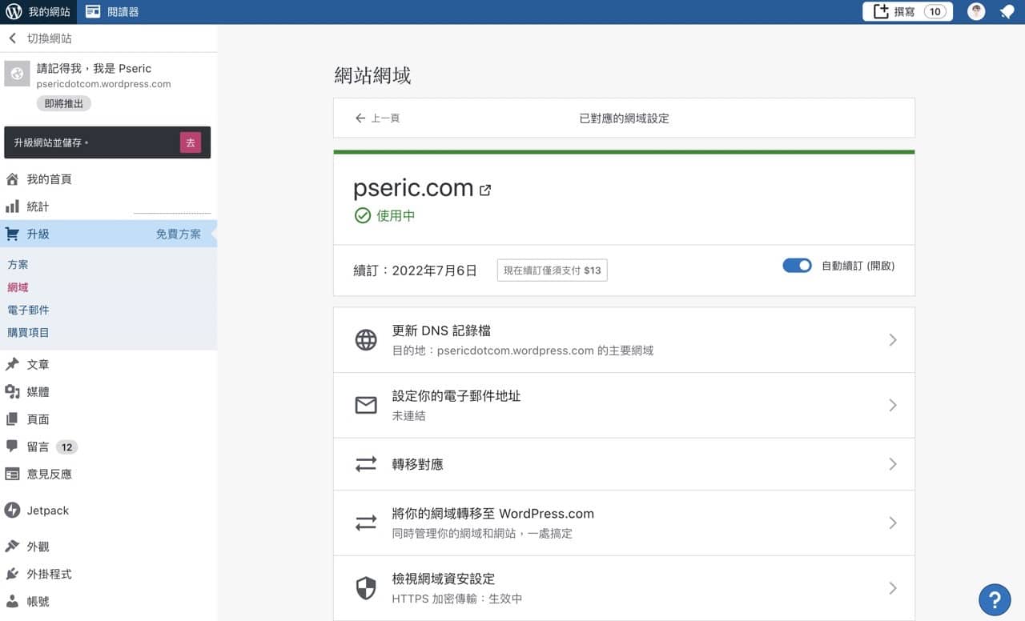Click the 已對應的網域設定 header text
Image resolution: width=1025 pixels, height=621 pixels.
(x=624, y=118)
